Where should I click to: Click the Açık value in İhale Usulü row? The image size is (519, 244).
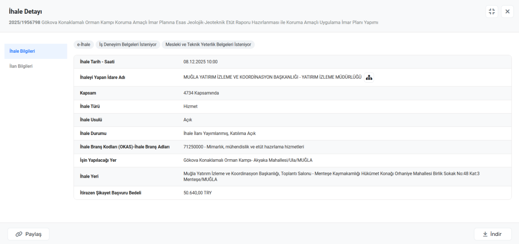point(188,120)
